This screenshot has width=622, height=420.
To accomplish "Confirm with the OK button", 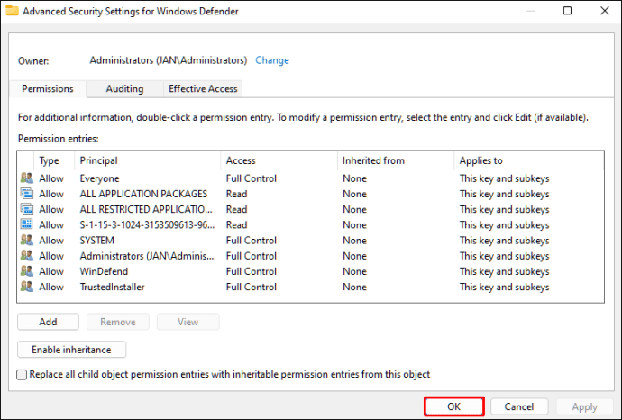I will 453,406.
